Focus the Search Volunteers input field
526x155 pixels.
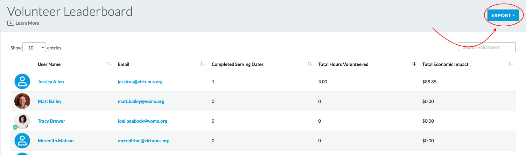coord(487,47)
